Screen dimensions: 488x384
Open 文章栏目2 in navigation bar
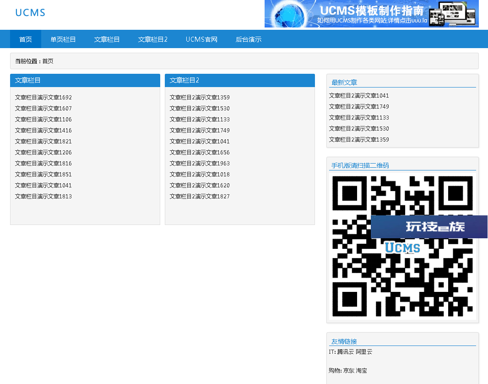[152, 39]
